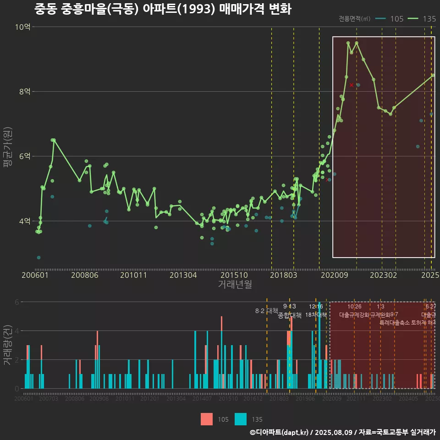
Task: Click the 10·26 date annotation
Action: point(354,307)
